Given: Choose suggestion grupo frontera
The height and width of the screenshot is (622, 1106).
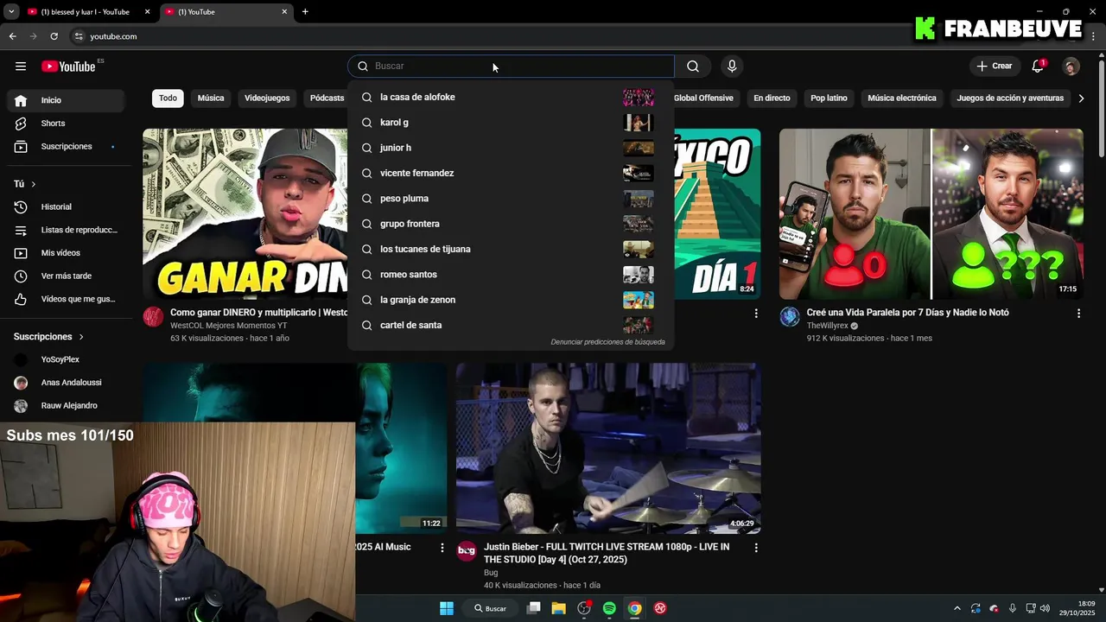Looking at the screenshot, I should coord(511,224).
